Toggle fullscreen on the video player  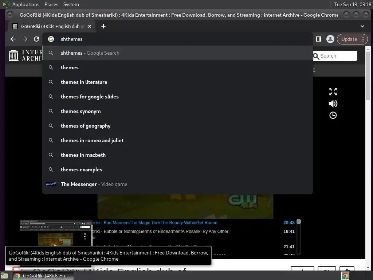tap(333, 92)
